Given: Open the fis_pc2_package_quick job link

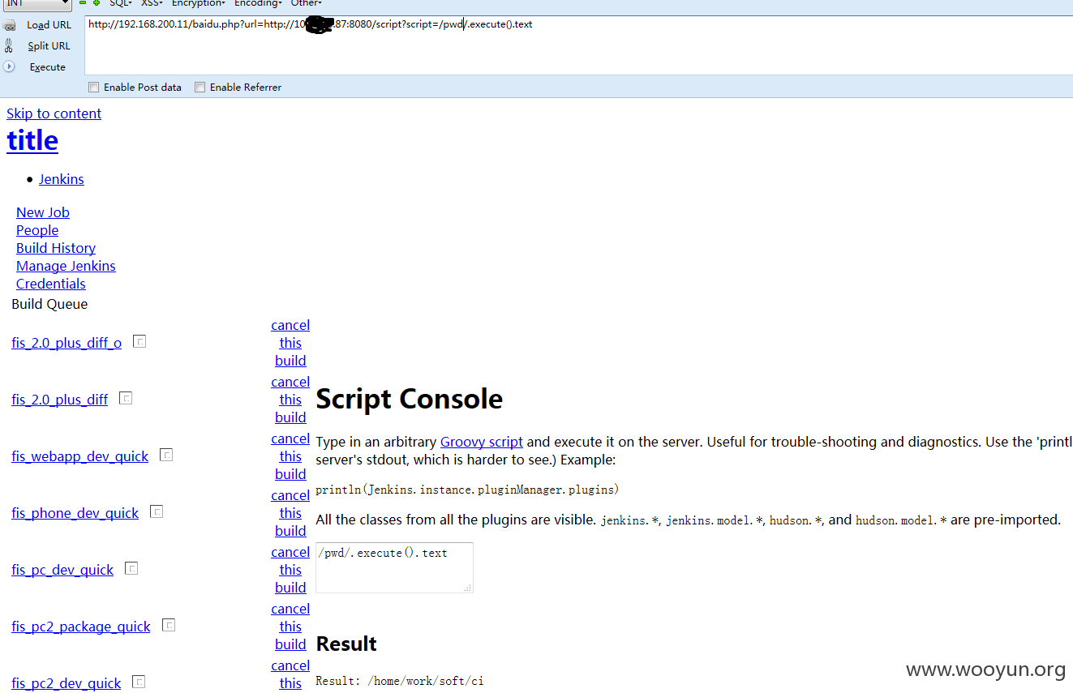Looking at the screenshot, I should click(81, 627).
